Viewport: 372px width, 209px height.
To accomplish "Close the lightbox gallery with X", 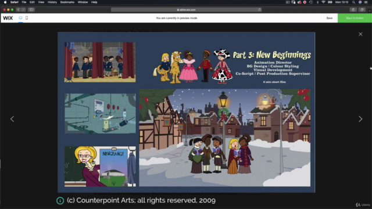I will [360, 34].
